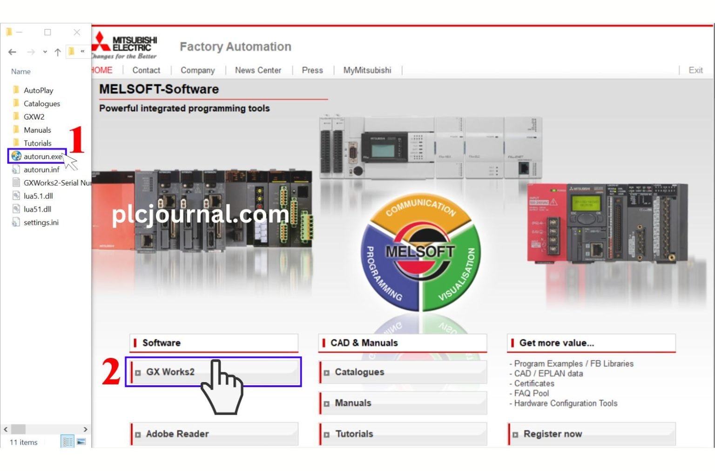The height and width of the screenshot is (471, 715).
Task: Click the lua5.1.dll file icon
Action: point(16,196)
